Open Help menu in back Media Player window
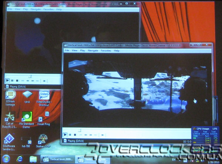 (59, 9)
